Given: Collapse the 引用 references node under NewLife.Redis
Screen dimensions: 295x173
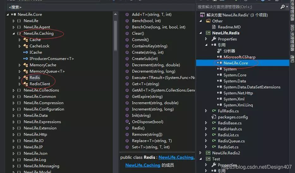Looking at the screenshot, I should [x=206, y=45].
